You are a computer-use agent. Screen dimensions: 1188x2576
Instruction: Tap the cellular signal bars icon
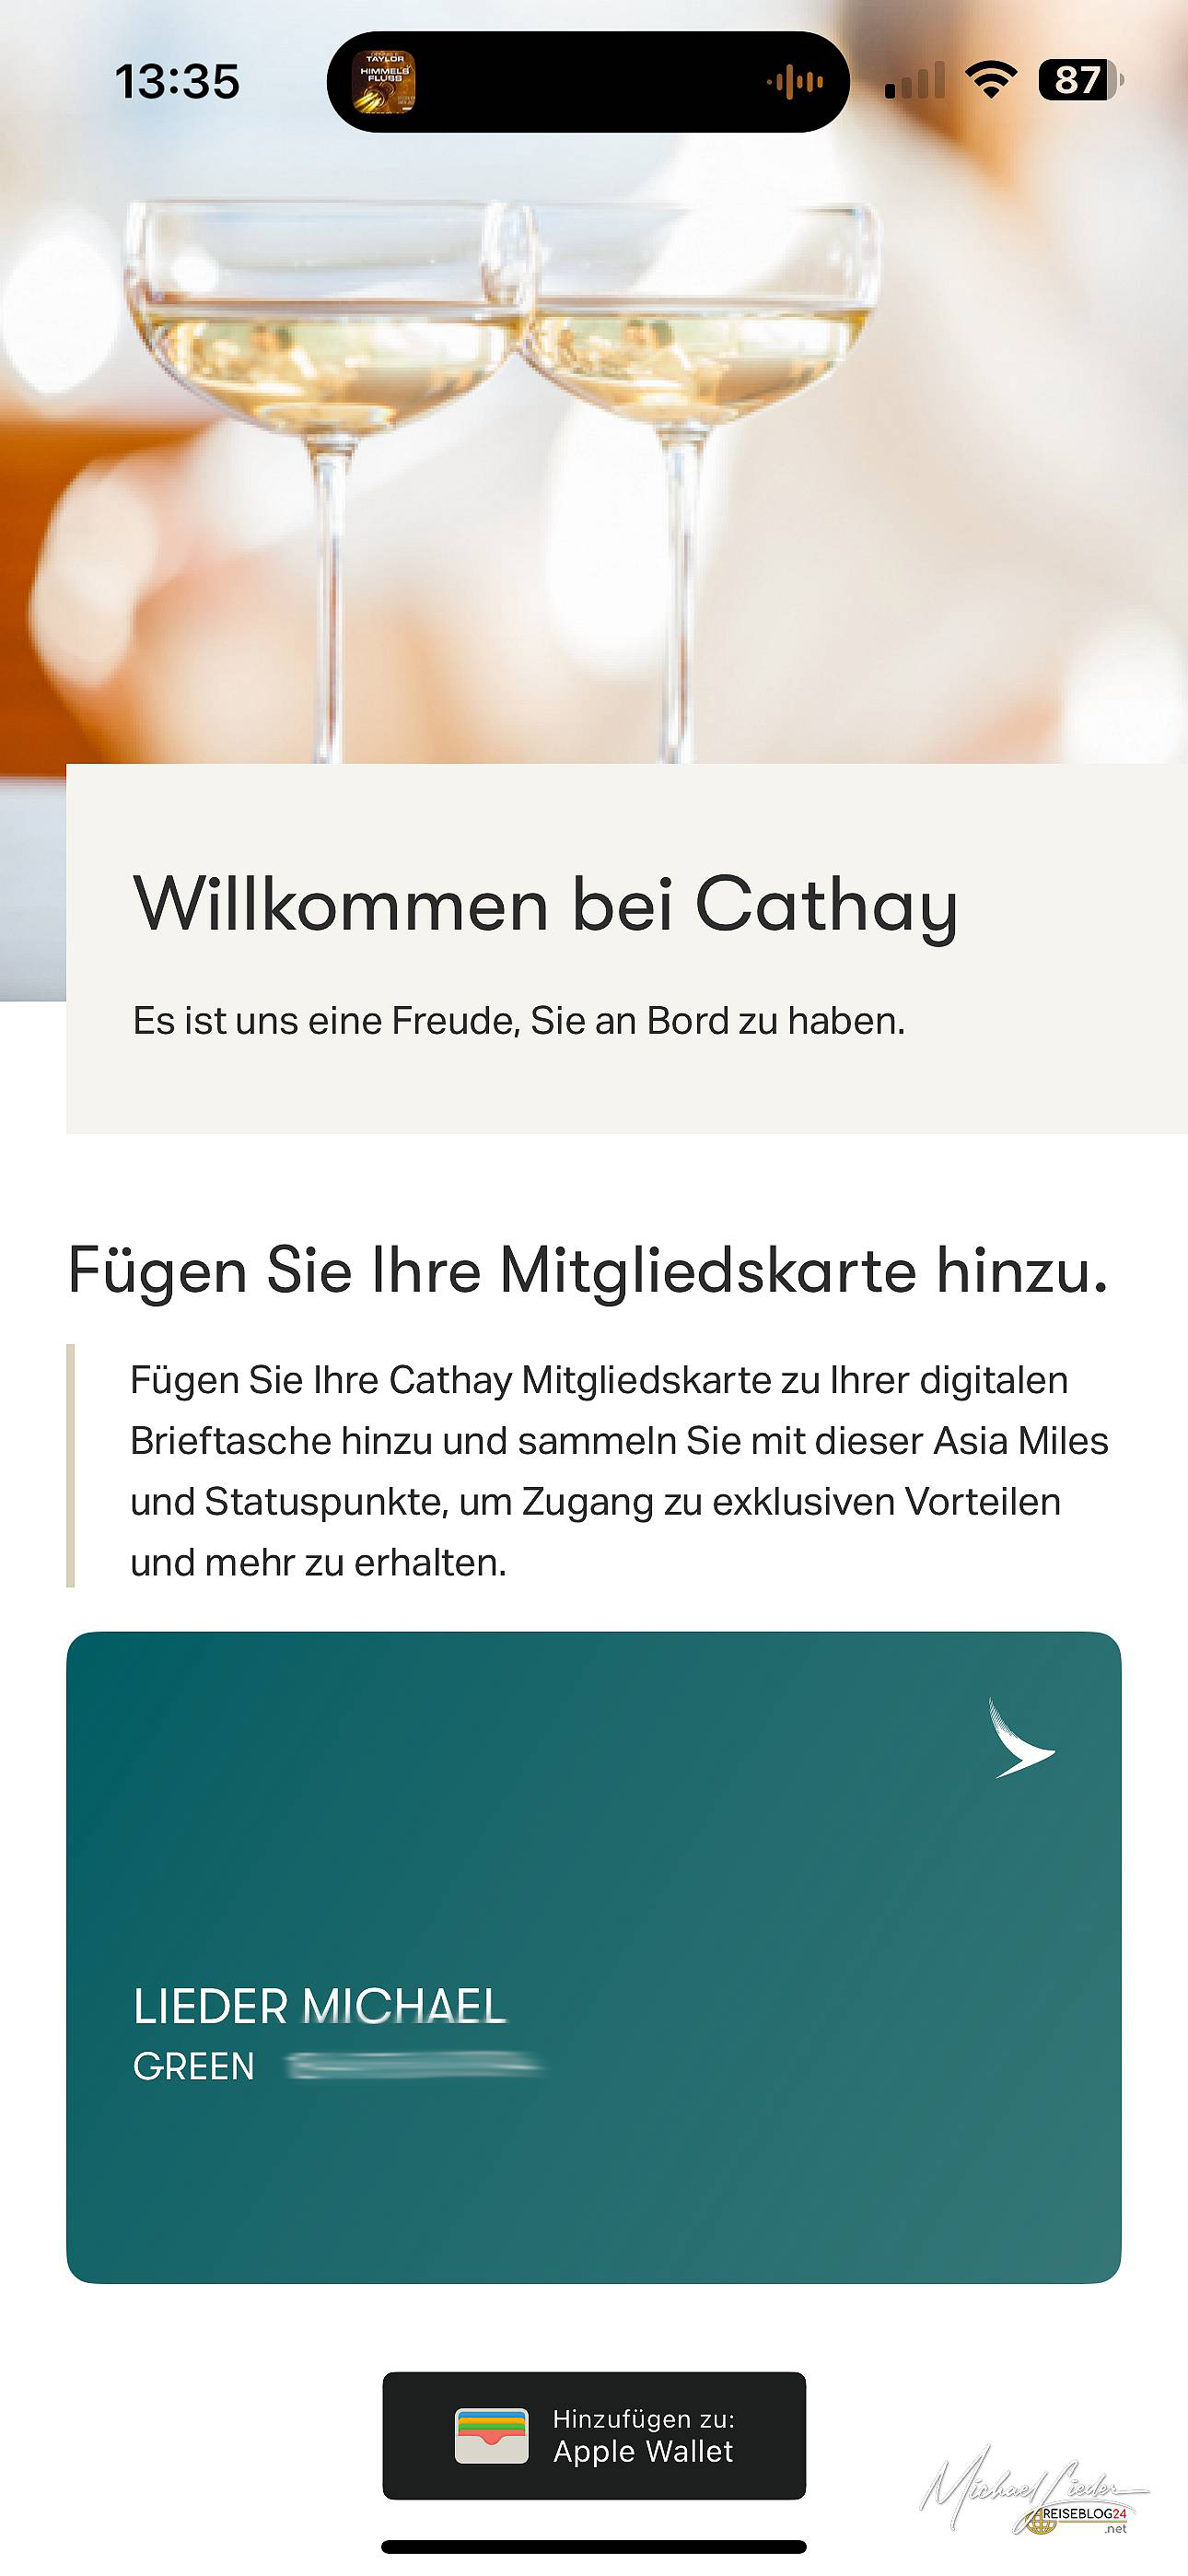[915, 80]
